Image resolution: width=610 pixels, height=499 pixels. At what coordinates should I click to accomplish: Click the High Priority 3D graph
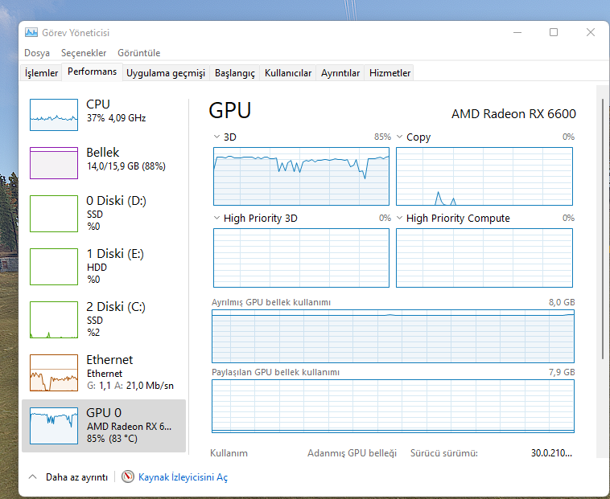(301, 258)
